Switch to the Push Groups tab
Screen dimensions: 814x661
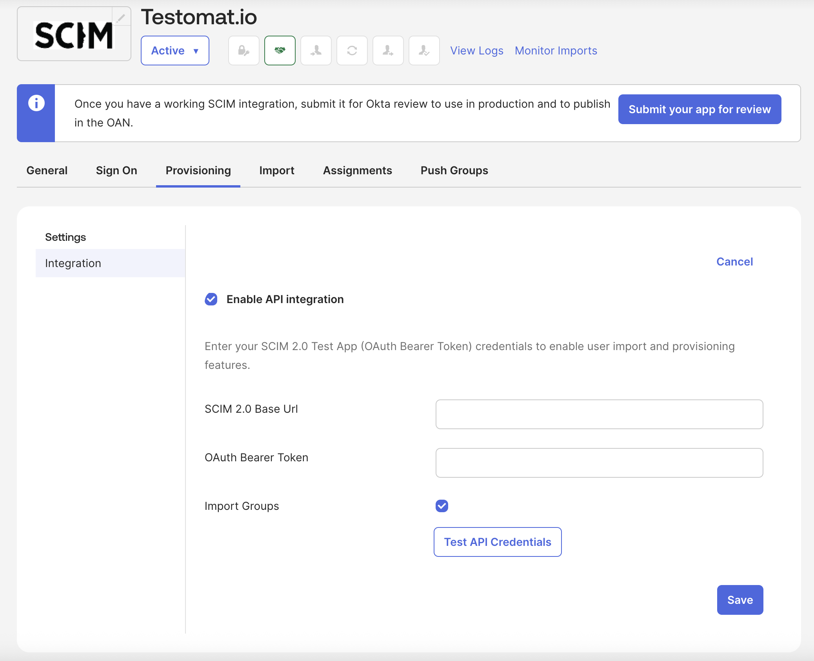click(454, 170)
